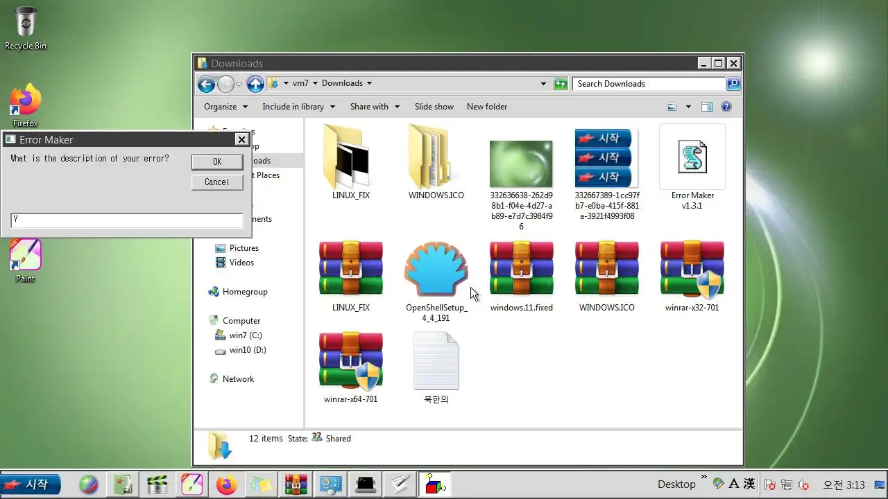Open the recent pages dropdown arrow
The image size is (888, 499).
click(x=239, y=84)
